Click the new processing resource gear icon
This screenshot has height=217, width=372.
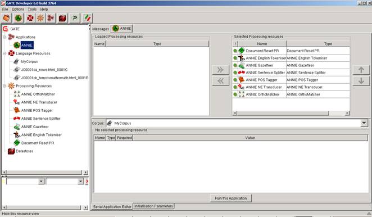tap(40, 18)
